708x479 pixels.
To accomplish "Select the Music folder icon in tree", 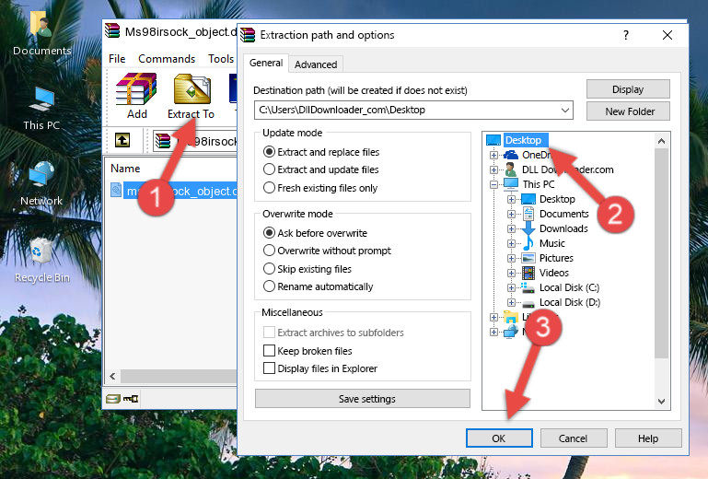I will pos(528,243).
